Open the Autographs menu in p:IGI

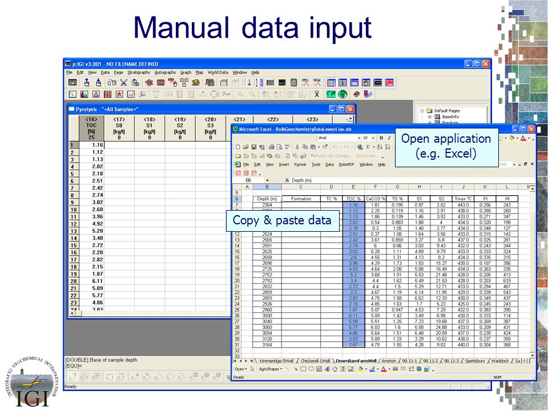click(x=166, y=72)
